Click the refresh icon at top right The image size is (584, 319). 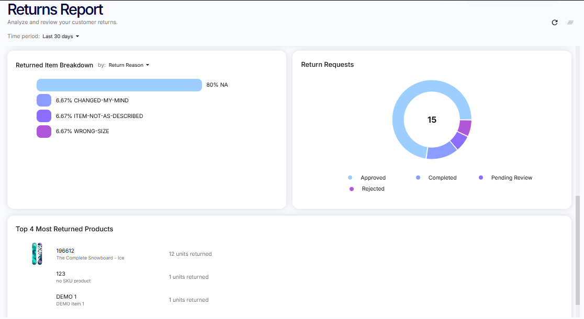(555, 22)
